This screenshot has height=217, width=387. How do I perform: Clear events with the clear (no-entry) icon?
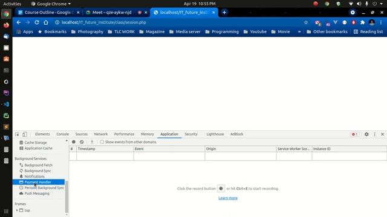pyautogui.click(x=82, y=142)
